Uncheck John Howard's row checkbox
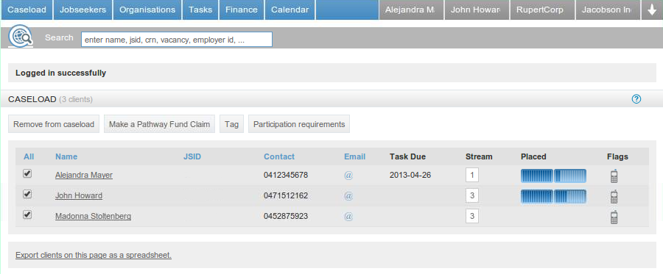The height and width of the screenshot is (274, 663). pyautogui.click(x=27, y=194)
